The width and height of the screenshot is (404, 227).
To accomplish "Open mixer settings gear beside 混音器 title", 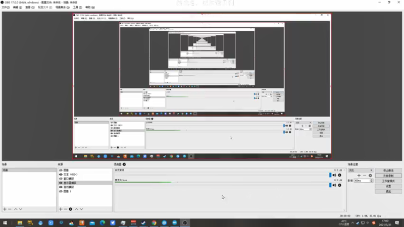I will click(x=124, y=164).
